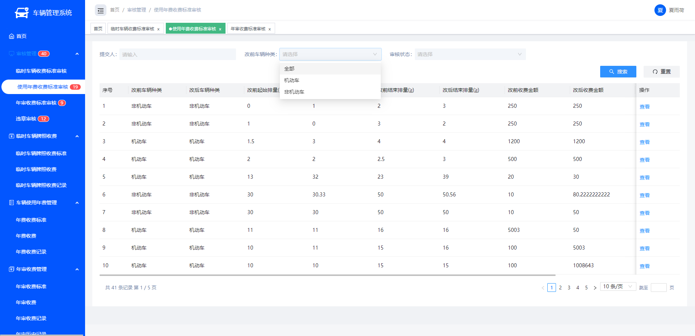Click 审核管理 in the breadcrumb
The width and height of the screenshot is (695, 336).
coord(136,10)
